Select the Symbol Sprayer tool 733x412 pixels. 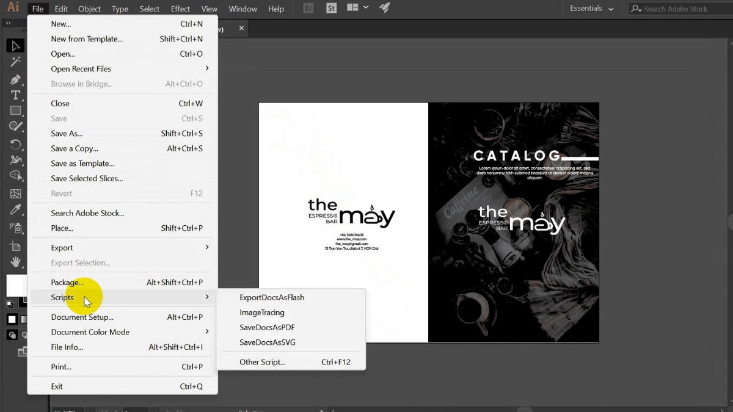(15, 228)
